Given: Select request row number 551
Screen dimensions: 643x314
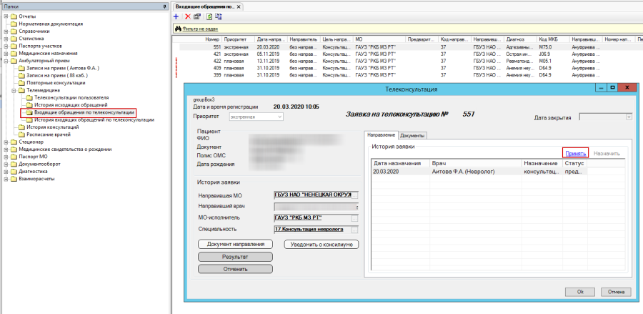Looking at the screenshot, I should coord(412,47).
